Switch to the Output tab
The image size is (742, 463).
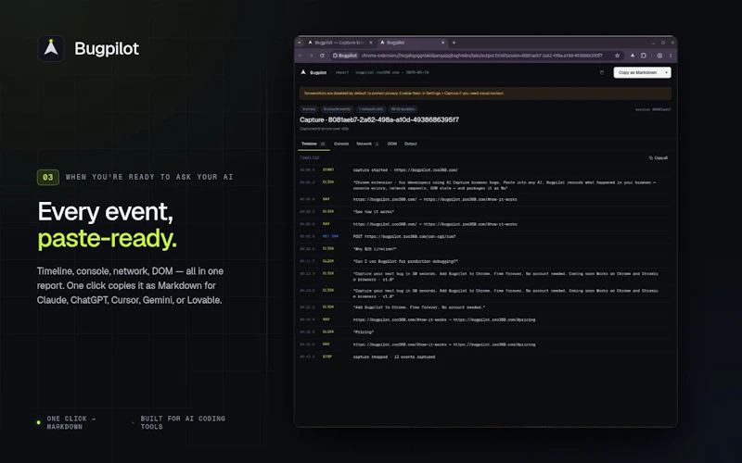pyautogui.click(x=410, y=144)
